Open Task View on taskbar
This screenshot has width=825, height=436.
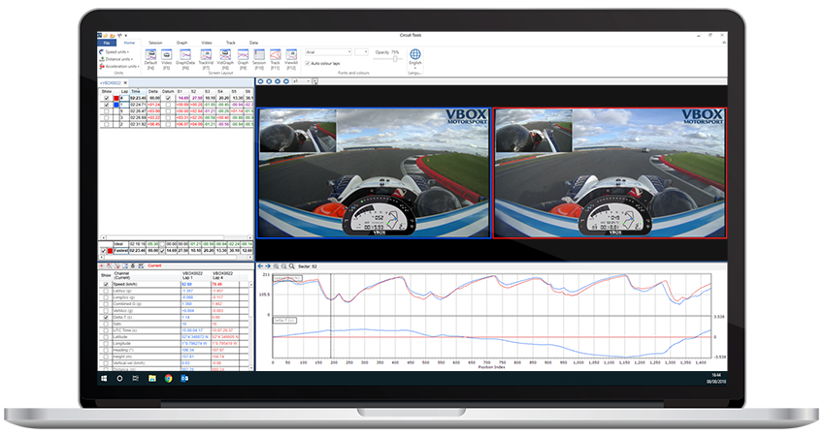[135, 378]
